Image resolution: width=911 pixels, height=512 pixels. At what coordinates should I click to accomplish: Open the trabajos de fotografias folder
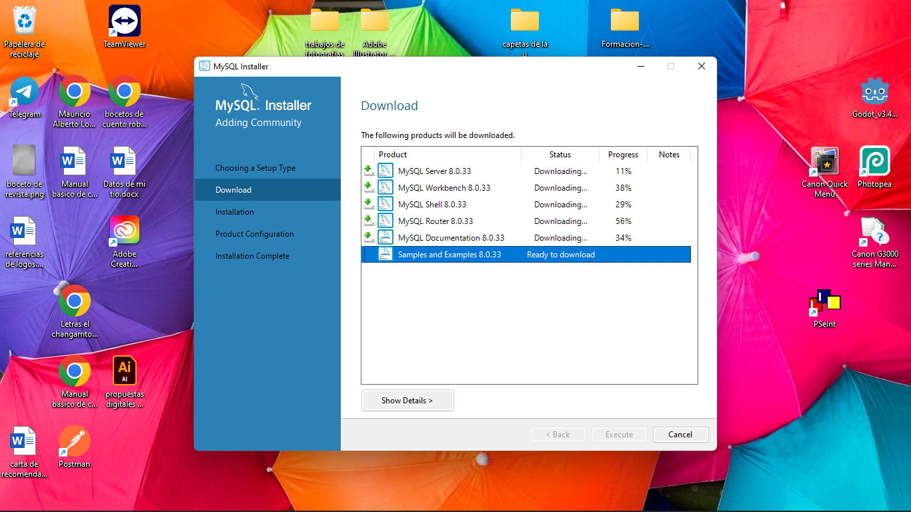pos(325,31)
